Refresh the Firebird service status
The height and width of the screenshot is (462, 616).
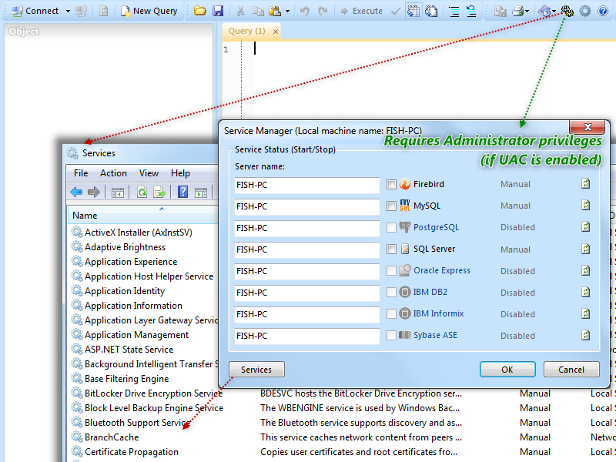point(586,183)
